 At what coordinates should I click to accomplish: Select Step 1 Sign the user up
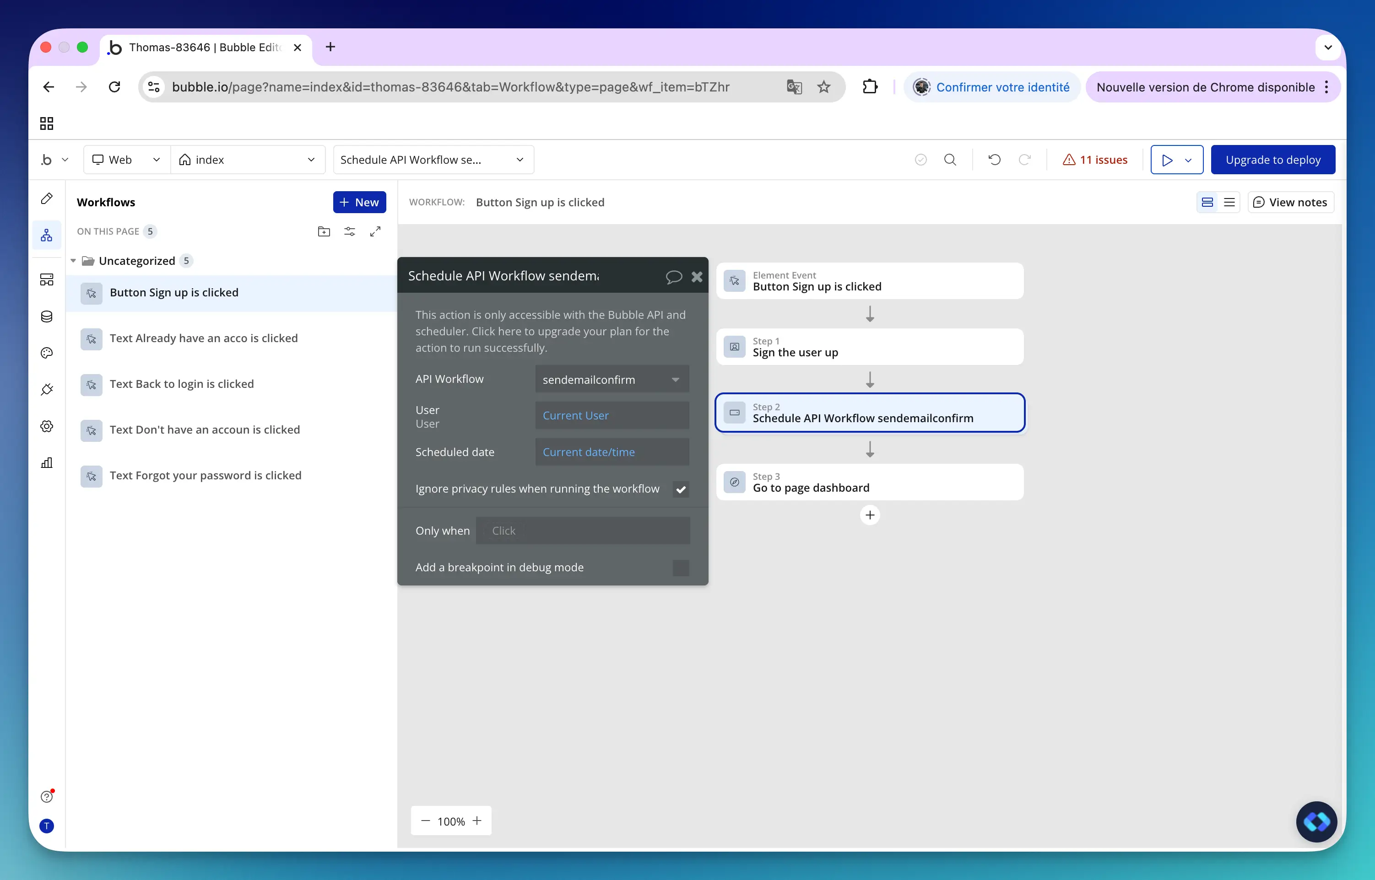[x=870, y=347]
